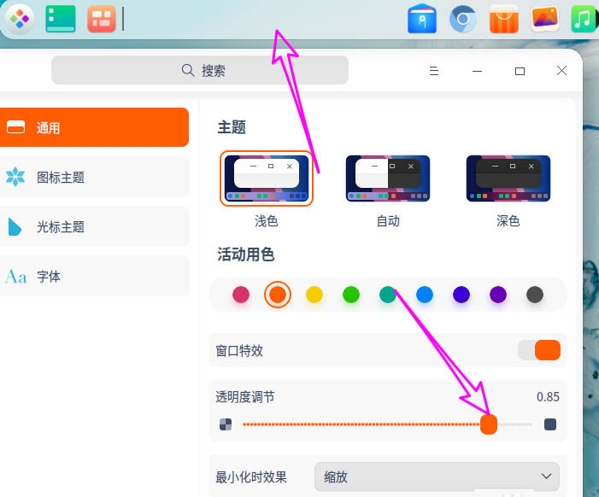Launch the green music player icon
This screenshot has height=497, width=599.
tap(584, 19)
